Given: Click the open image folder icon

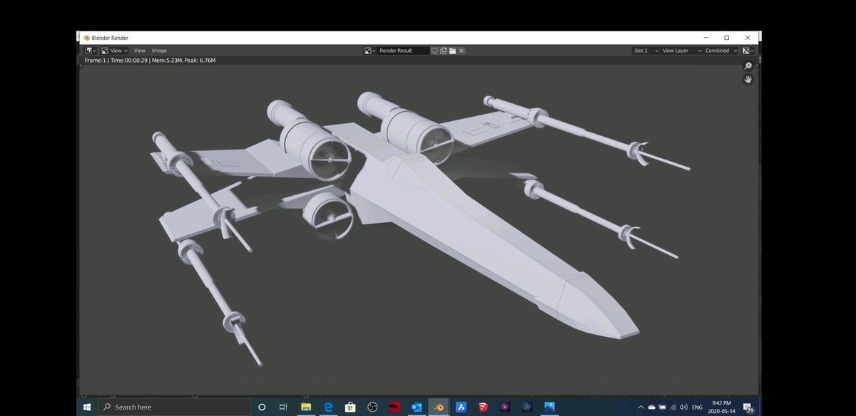Looking at the screenshot, I should click(x=452, y=51).
